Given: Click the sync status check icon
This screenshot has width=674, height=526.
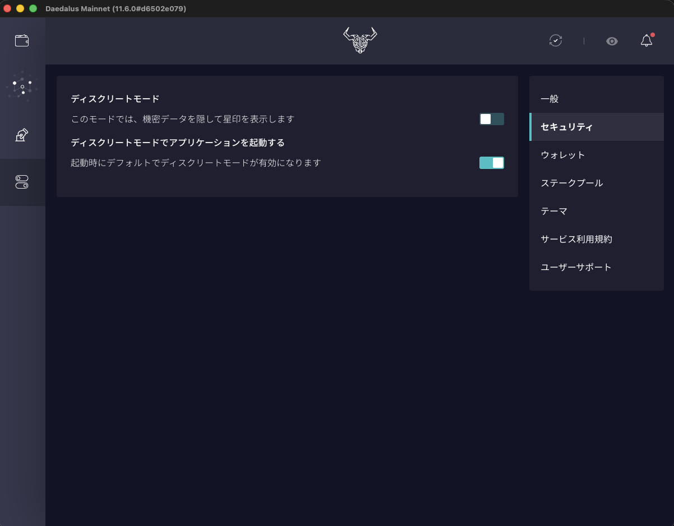Looking at the screenshot, I should click(x=556, y=40).
